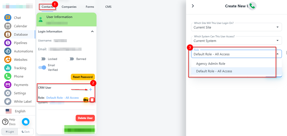Click the Phone icon in sidebar
Viewport: 287px width, 136px height.
pyautogui.click(x=8, y=76)
